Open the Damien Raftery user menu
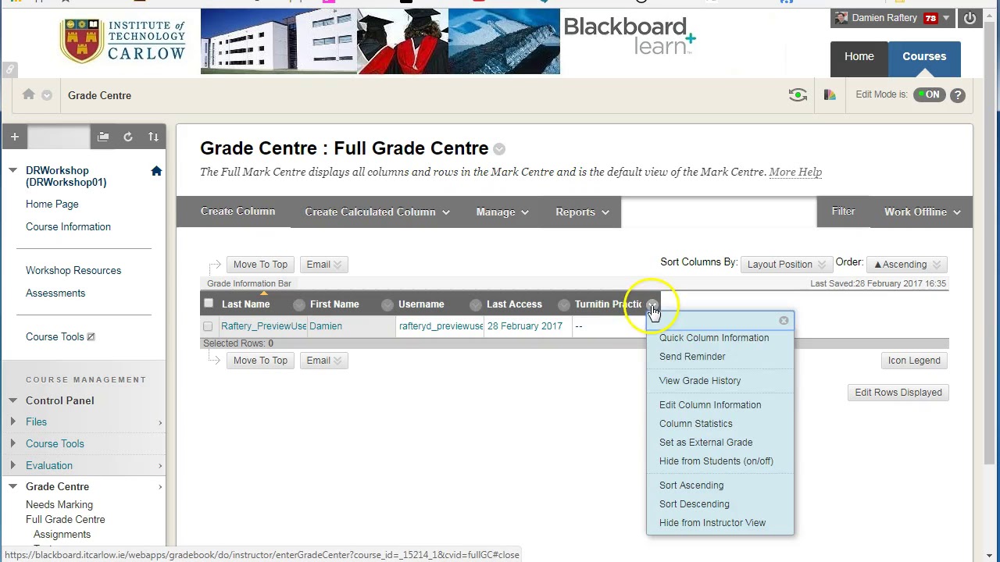The width and height of the screenshot is (1000, 562). click(892, 18)
